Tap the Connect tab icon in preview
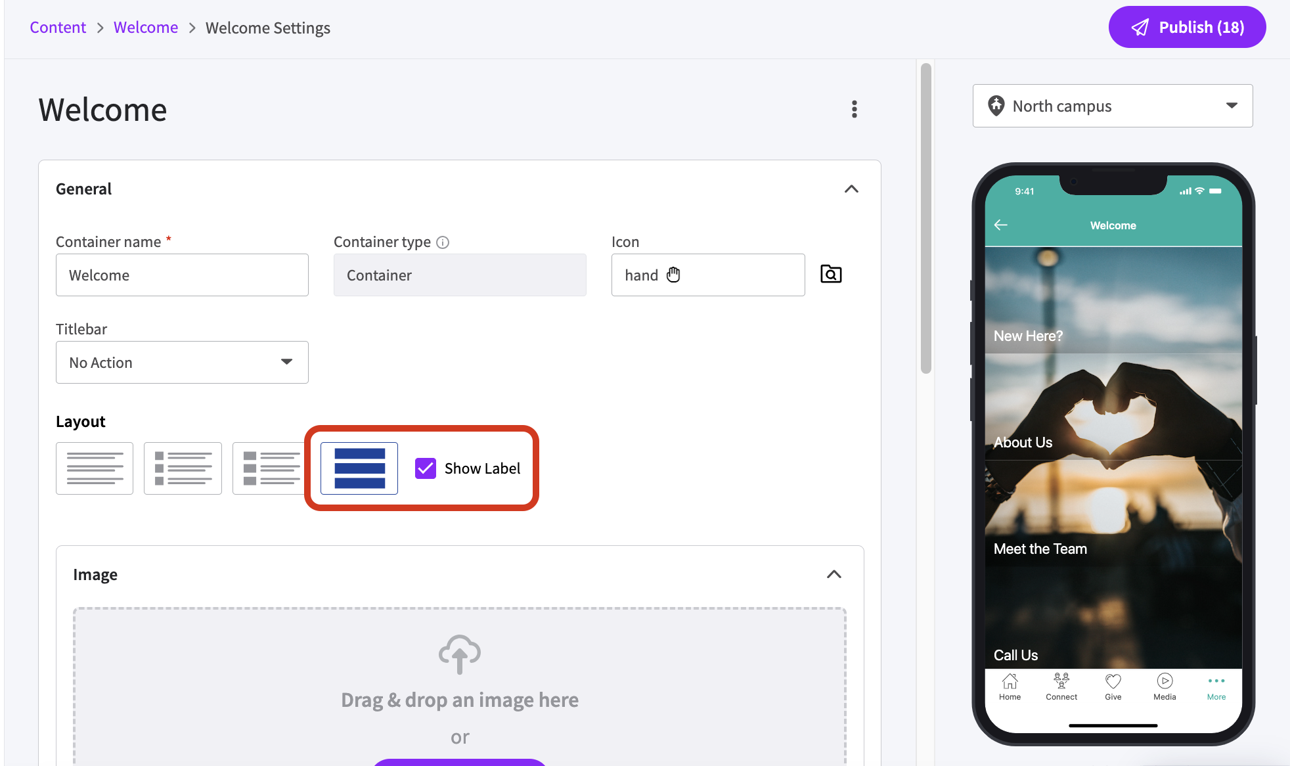The image size is (1290, 766). [x=1061, y=681]
